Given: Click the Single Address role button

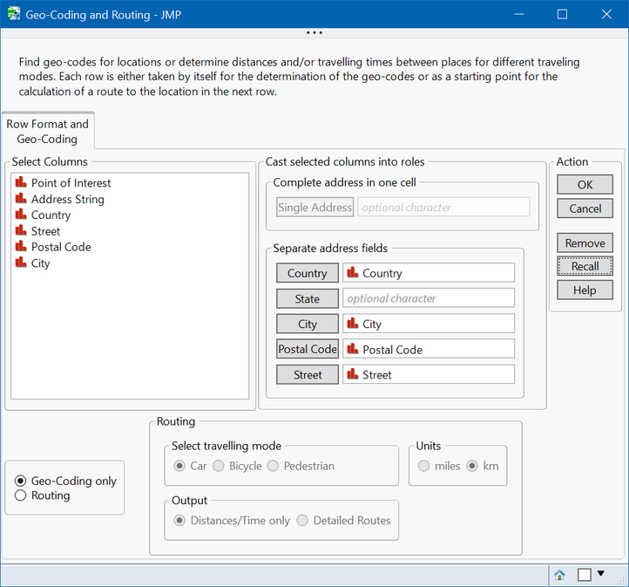Looking at the screenshot, I should pos(314,208).
